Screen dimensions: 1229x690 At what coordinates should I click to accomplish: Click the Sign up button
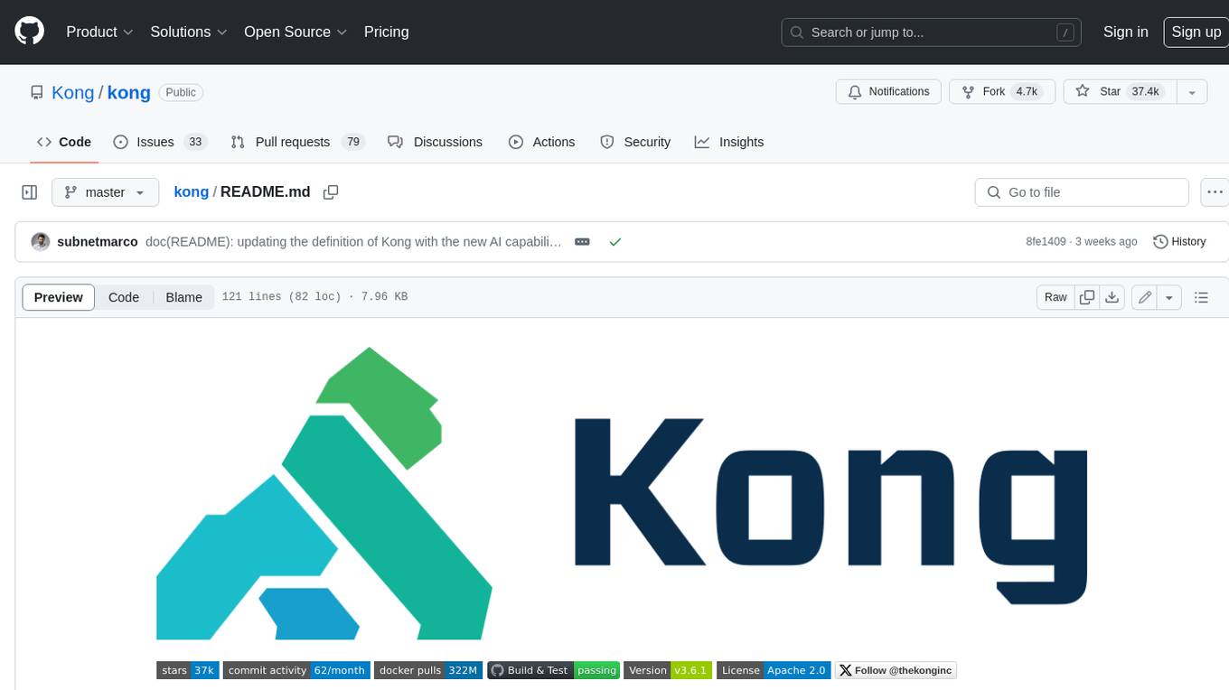click(1196, 32)
